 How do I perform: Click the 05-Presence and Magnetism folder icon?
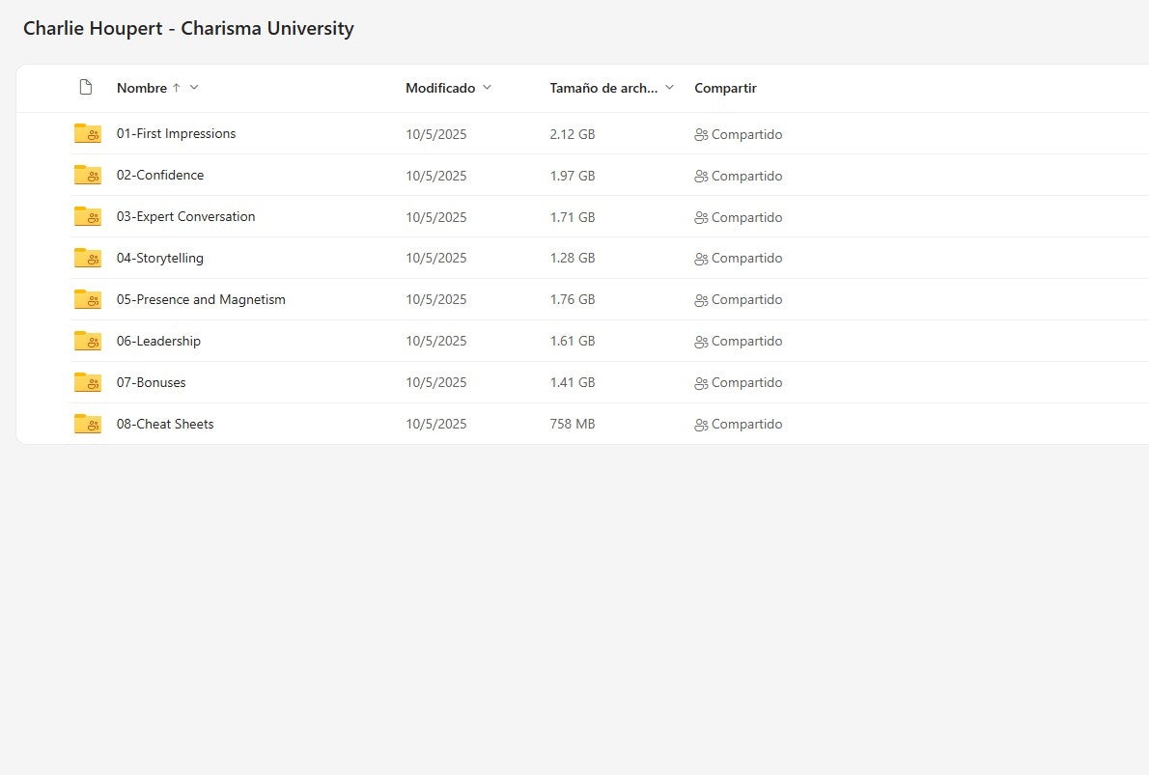87,300
